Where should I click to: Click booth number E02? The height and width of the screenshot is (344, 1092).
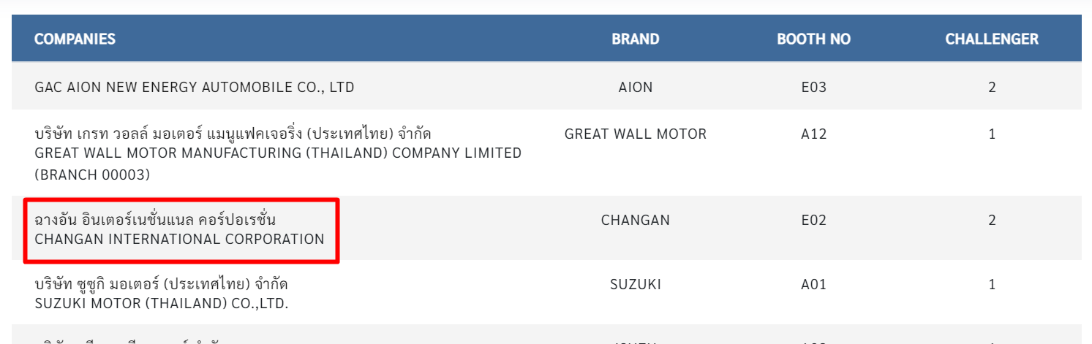pyautogui.click(x=813, y=220)
